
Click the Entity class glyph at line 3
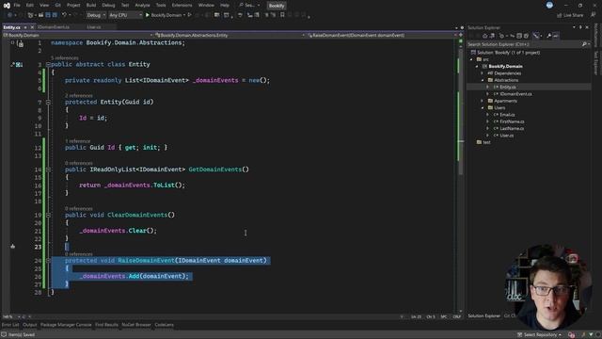(18, 65)
